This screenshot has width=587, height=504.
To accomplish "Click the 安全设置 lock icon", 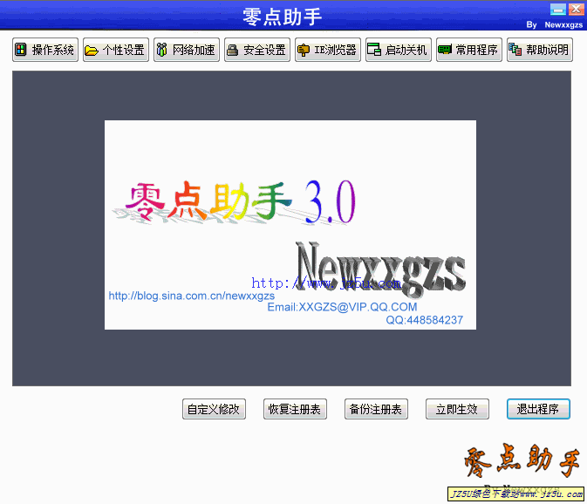I will point(233,50).
